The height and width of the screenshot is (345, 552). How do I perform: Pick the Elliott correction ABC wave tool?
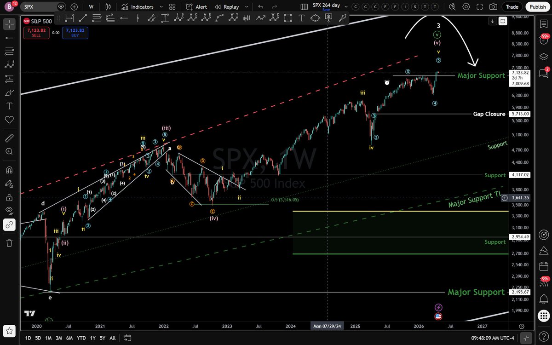193,18
